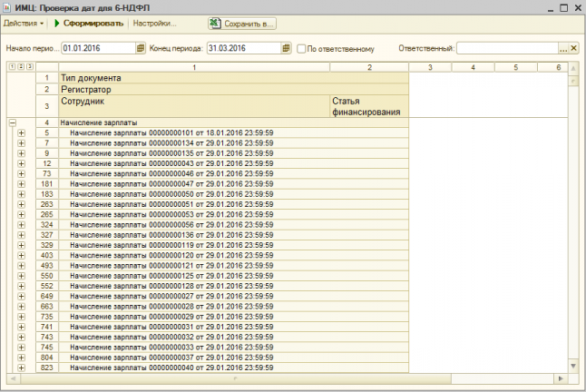Open the Настройки menu item
The image size is (586, 392).
(154, 23)
